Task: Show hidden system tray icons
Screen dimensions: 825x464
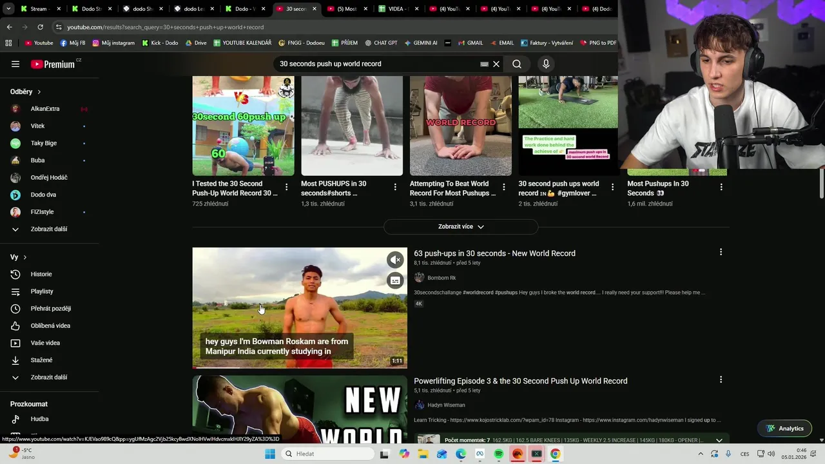Action: click(701, 454)
